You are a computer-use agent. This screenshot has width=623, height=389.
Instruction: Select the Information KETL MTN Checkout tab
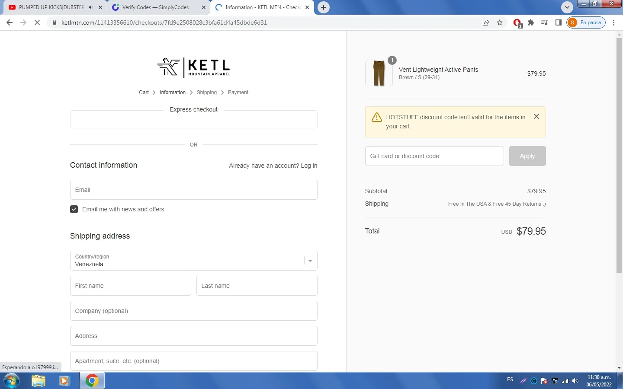[x=262, y=7]
